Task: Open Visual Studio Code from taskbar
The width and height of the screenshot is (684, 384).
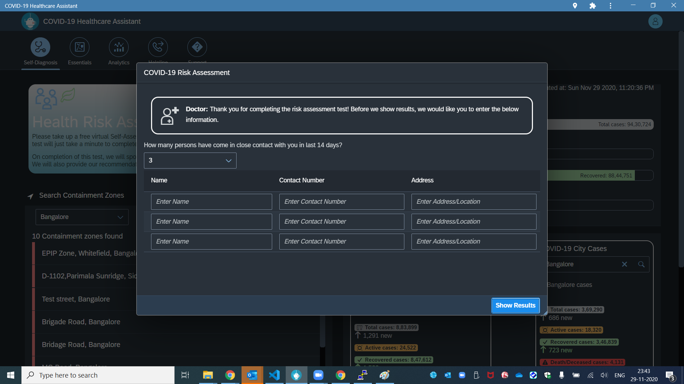Action: pyautogui.click(x=274, y=375)
